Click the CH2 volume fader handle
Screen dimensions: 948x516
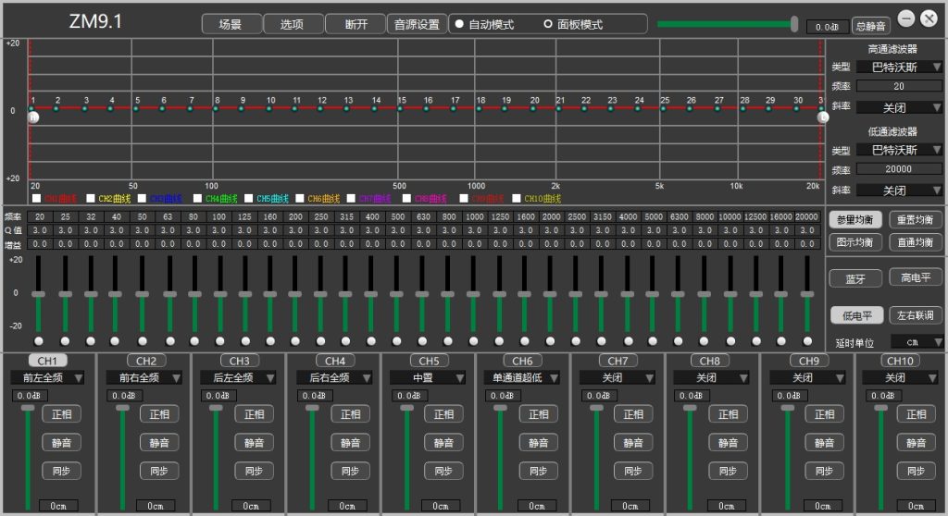123,408
